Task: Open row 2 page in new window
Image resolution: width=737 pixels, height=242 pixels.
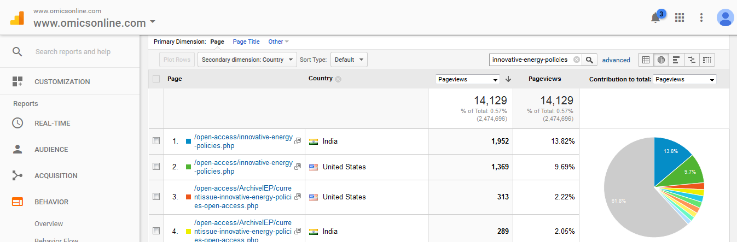Action: pos(298,167)
